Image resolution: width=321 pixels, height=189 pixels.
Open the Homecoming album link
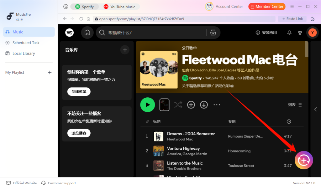tap(239, 151)
